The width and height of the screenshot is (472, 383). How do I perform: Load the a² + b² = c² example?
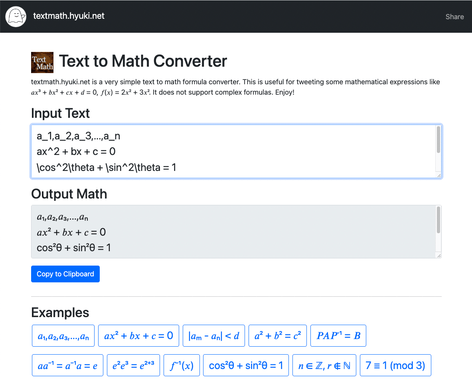pyautogui.click(x=277, y=336)
